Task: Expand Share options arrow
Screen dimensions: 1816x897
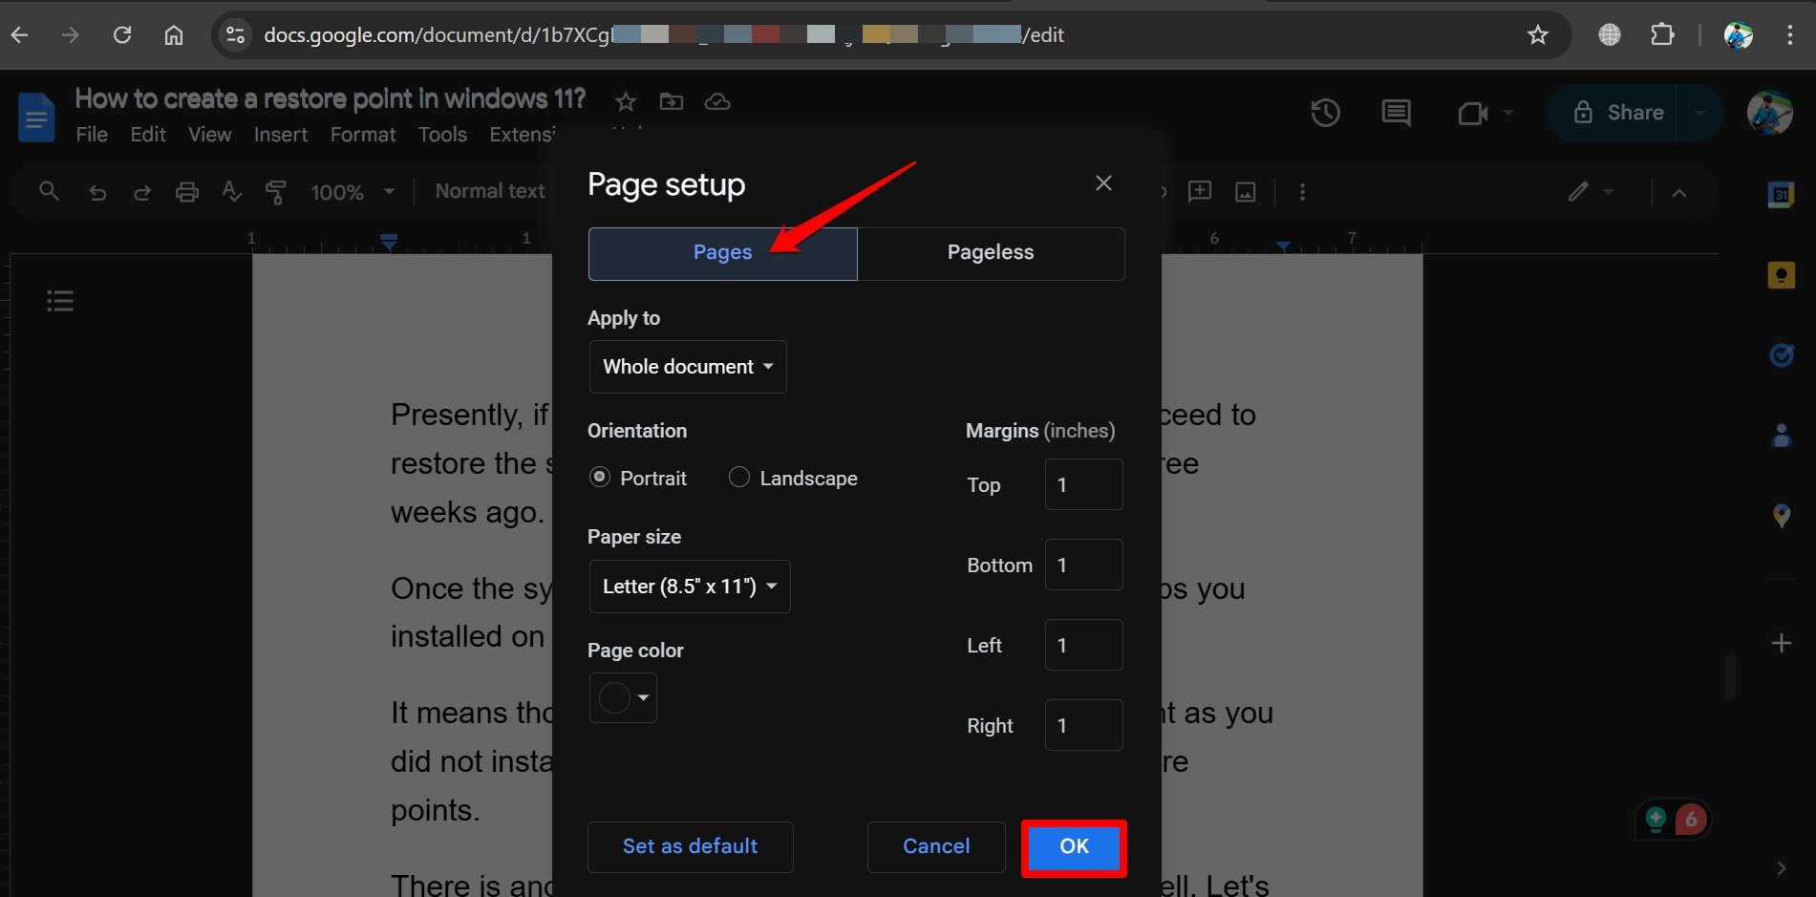Action: click(x=1699, y=113)
